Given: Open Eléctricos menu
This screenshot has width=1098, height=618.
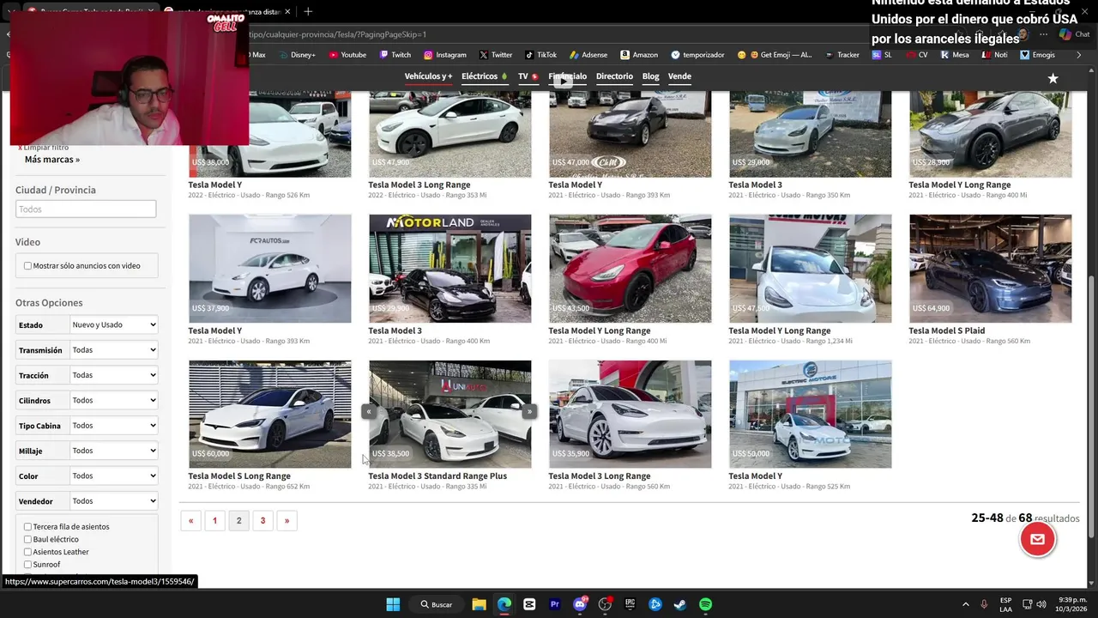Looking at the screenshot, I should [x=484, y=76].
